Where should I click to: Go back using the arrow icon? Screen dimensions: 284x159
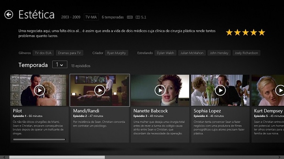tap(9, 14)
